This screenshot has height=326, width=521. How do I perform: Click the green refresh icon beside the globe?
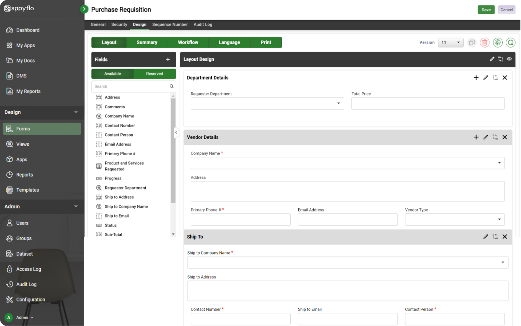click(x=510, y=42)
